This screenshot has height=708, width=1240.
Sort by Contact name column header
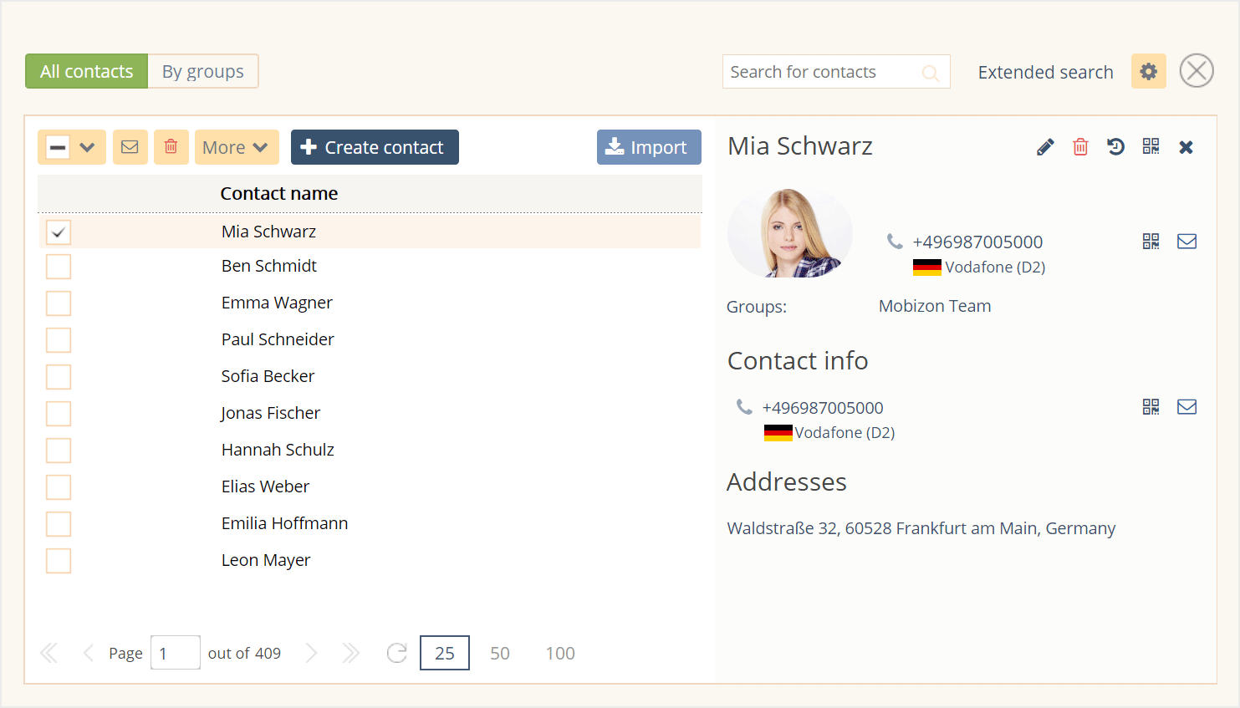[x=279, y=193]
